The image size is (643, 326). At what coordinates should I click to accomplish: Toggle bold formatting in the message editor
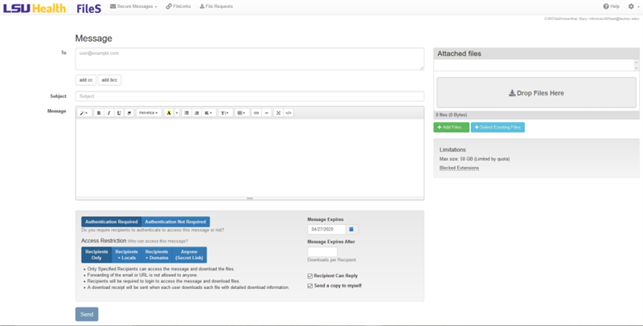(99, 113)
